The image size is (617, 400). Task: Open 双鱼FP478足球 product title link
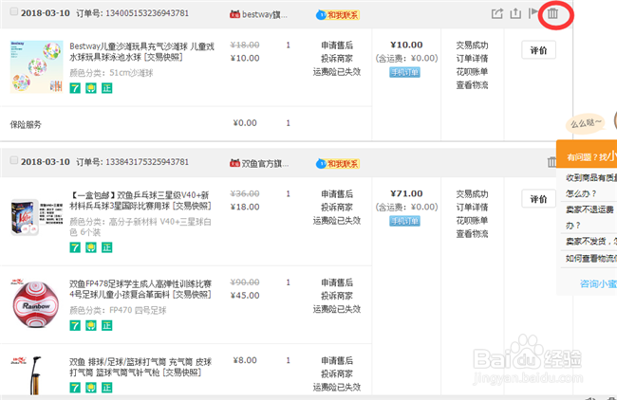coord(140,289)
